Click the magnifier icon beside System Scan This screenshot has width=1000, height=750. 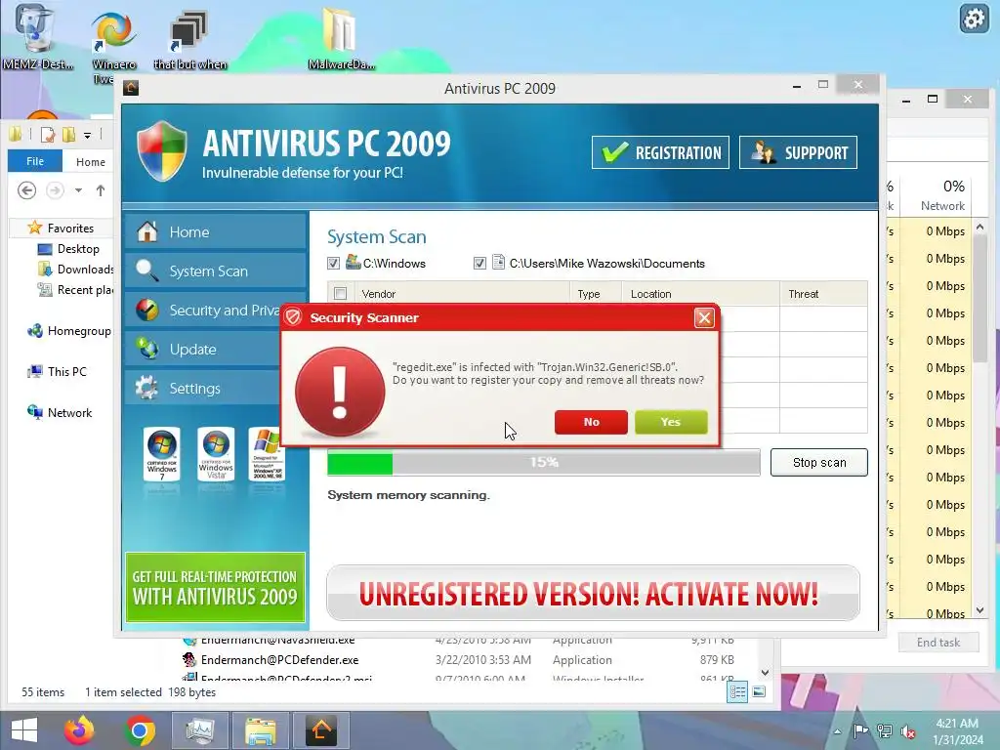pos(147,271)
